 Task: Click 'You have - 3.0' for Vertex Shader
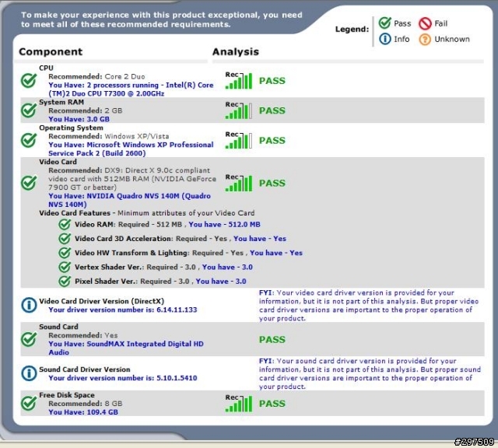pyautogui.click(x=227, y=268)
